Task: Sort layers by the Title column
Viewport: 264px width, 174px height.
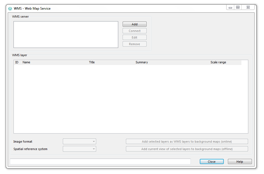Action: coord(92,62)
